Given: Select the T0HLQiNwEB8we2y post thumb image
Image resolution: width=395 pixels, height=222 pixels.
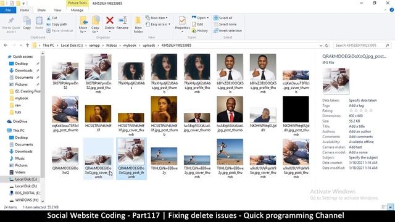Looking at the screenshot, I should [230, 158].
